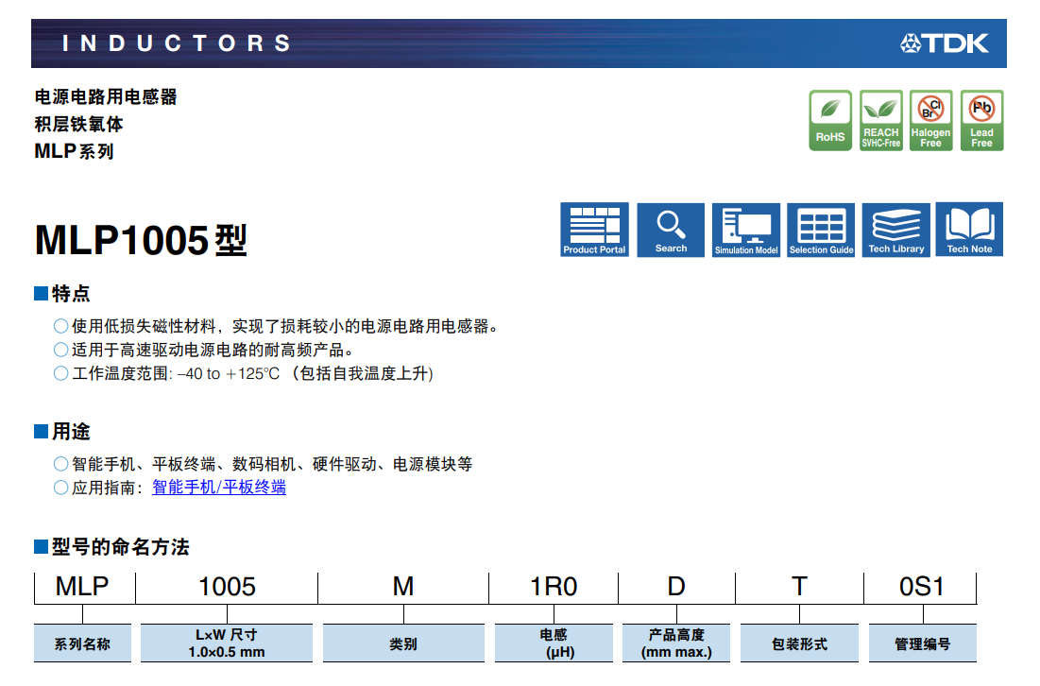Click the L×W 尺寸 1.0×0.5 mm label

pos(227,643)
